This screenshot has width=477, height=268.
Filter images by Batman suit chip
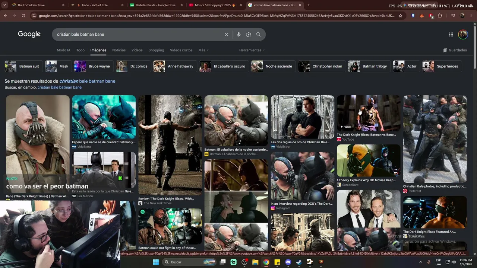pos(23,66)
